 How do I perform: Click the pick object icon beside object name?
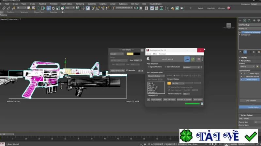pos(148,59)
